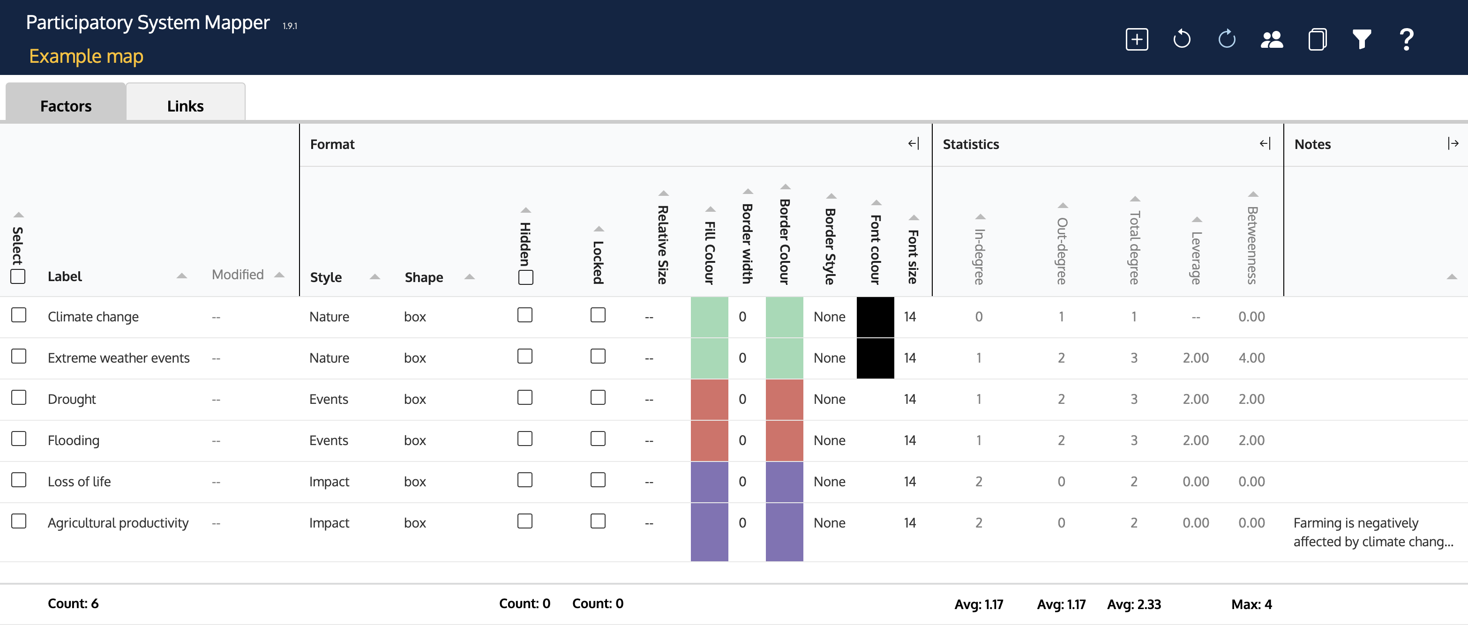Open the filter funnel icon

coord(1362,39)
